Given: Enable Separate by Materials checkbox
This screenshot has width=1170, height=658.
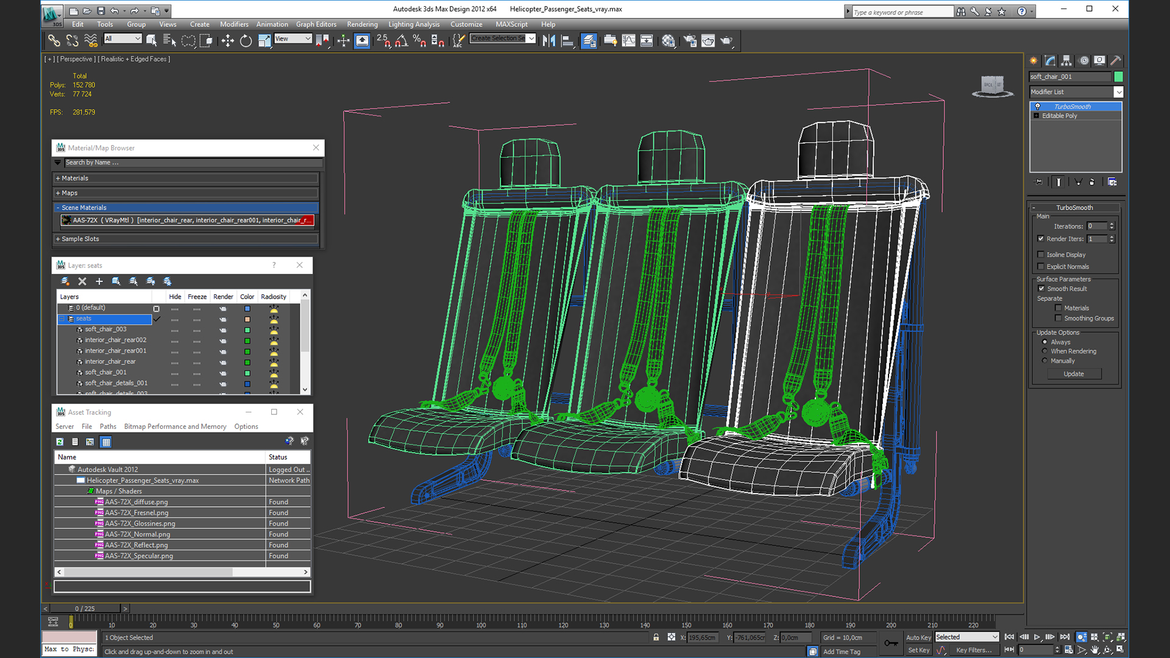Looking at the screenshot, I should (1058, 308).
